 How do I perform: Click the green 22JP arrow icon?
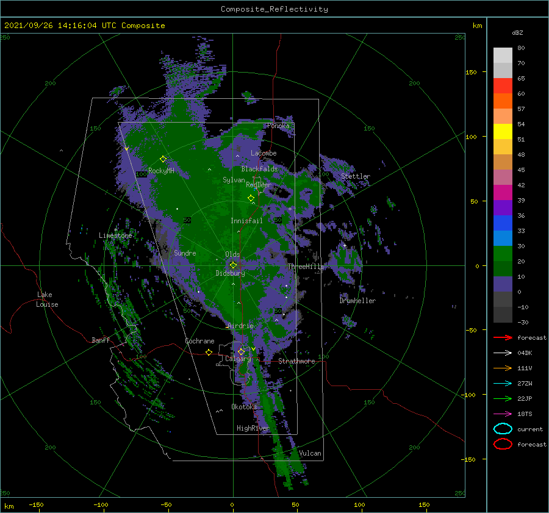point(503,398)
